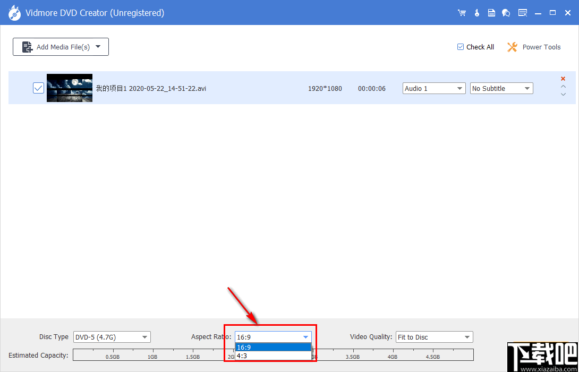Open the titlebar menu icon
The width and height of the screenshot is (579, 372).
coord(522,12)
